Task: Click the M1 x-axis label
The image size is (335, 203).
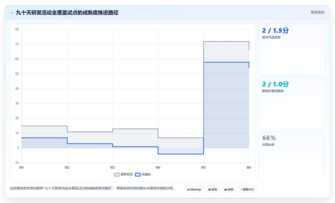Action: pyautogui.click(x=22, y=167)
